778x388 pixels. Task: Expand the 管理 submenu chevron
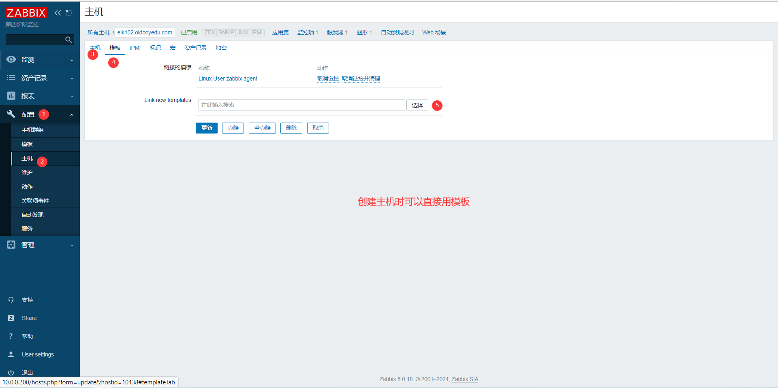72,245
